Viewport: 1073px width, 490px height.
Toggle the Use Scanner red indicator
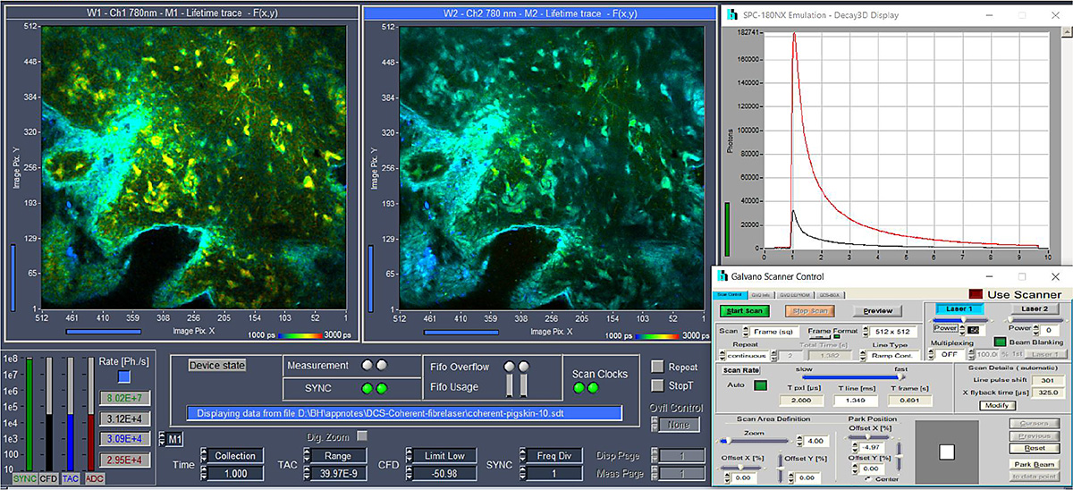[x=975, y=294]
